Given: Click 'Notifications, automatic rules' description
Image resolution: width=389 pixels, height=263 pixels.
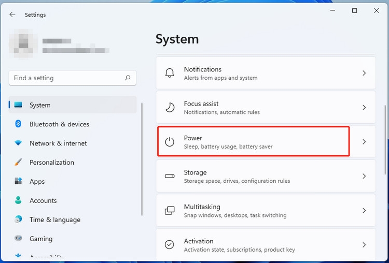Looking at the screenshot, I should (x=222, y=112).
